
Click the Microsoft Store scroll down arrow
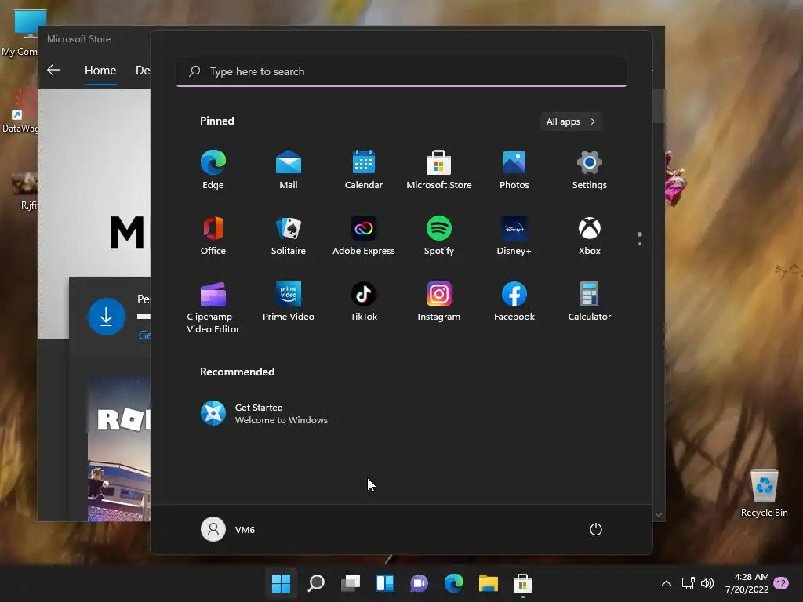tap(659, 515)
